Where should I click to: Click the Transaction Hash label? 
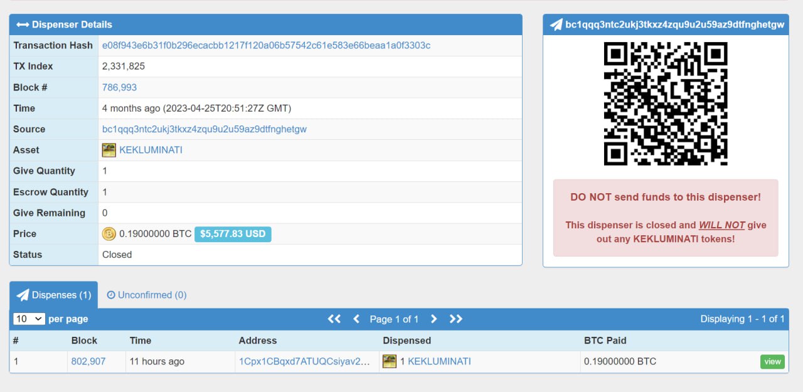click(53, 45)
